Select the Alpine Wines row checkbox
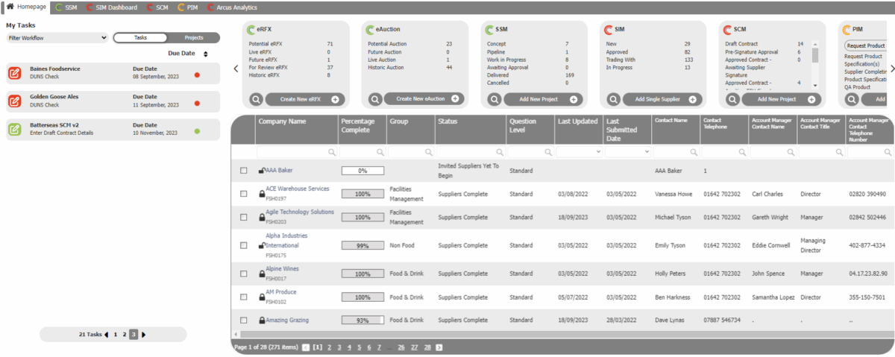 tap(244, 274)
